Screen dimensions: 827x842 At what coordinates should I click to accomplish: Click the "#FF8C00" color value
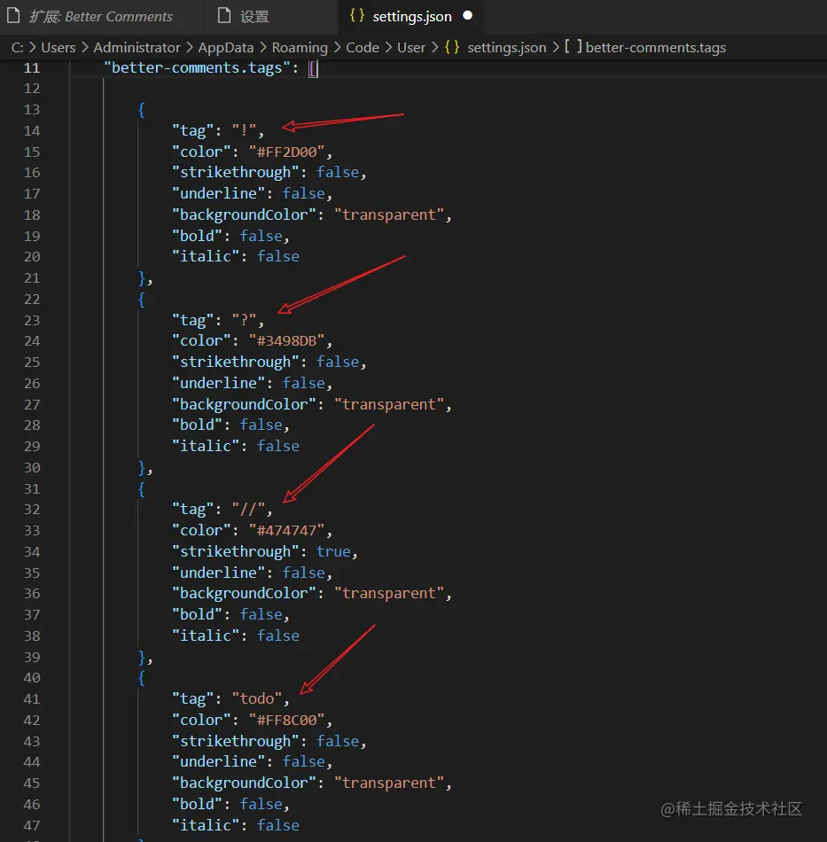click(286, 720)
